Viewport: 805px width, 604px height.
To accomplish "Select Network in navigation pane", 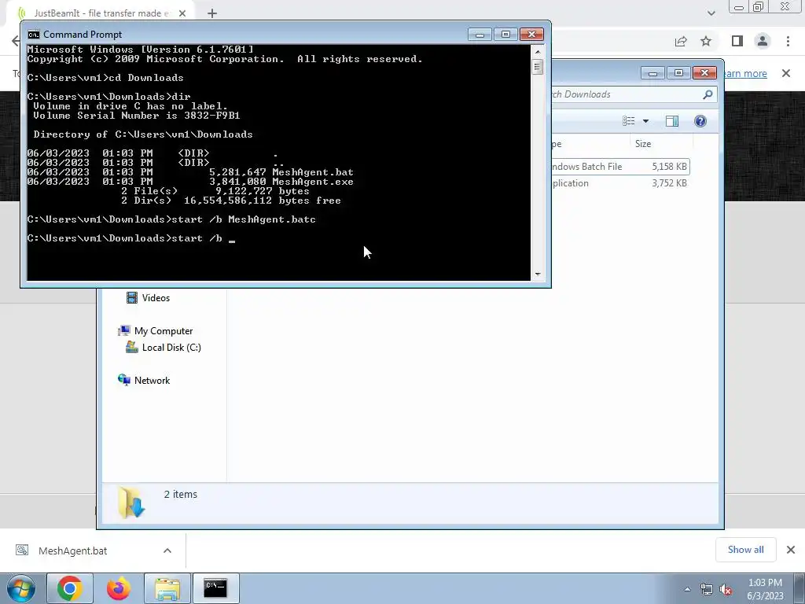I will [145, 381].
